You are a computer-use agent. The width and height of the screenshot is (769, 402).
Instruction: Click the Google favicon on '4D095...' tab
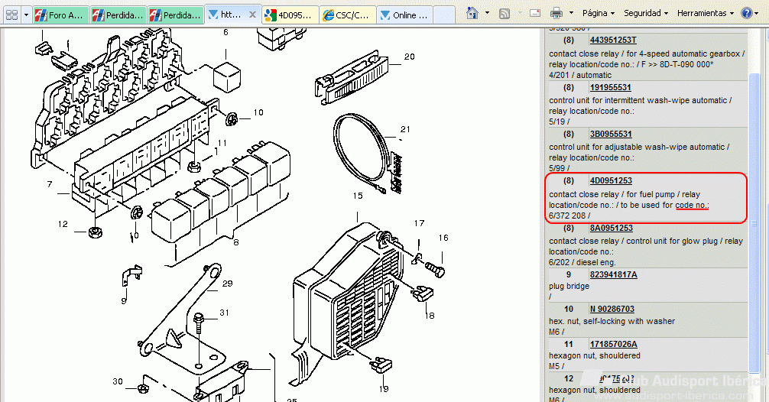(271, 15)
